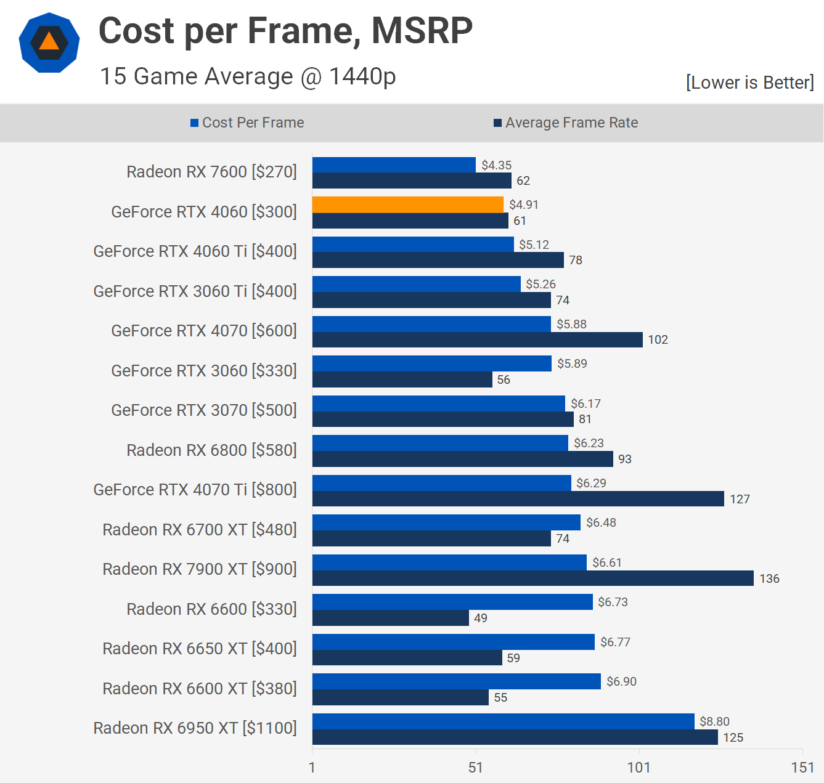Click the "151" x-axis tick label
Viewport: 824px width, 783px height.
tap(803, 768)
